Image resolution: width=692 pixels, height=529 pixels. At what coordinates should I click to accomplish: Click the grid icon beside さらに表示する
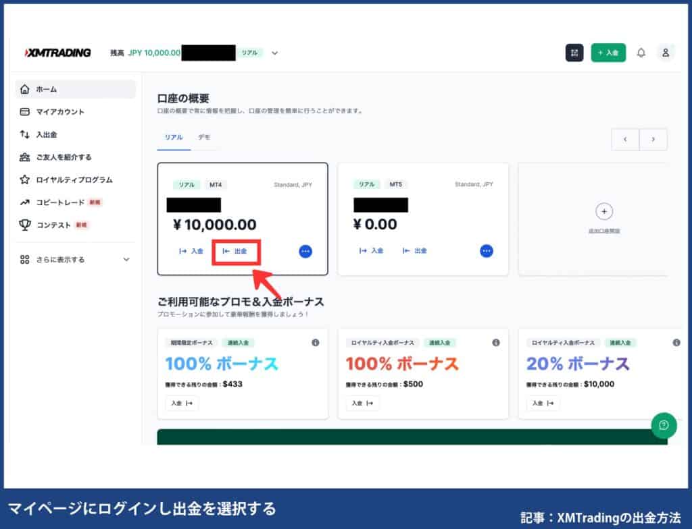click(x=25, y=260)
